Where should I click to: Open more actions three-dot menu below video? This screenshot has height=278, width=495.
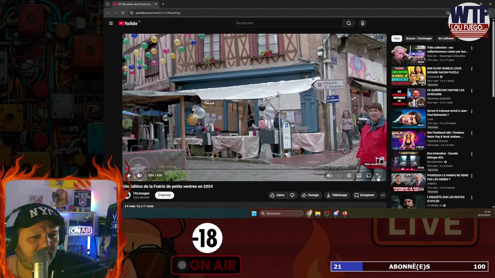[x=382, y=195]
